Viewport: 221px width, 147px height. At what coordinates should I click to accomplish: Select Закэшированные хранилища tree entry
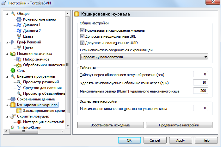tap(44, 111)
